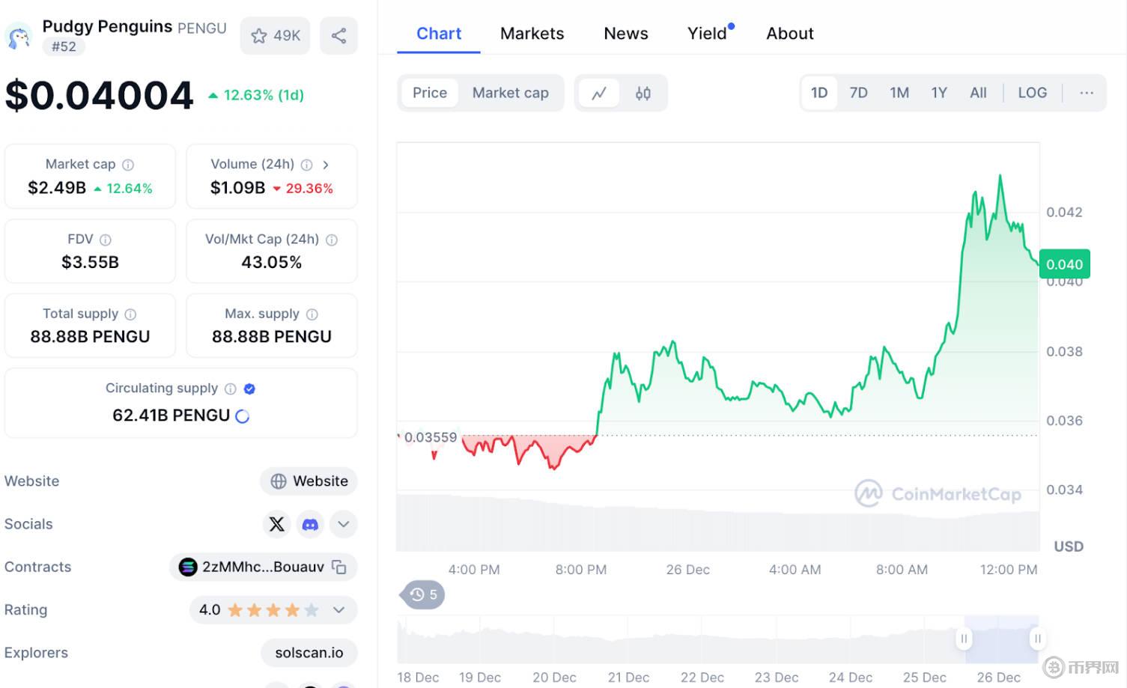Switch to the Markets tab
1127x688 pixels.
[x=532, y=34]
